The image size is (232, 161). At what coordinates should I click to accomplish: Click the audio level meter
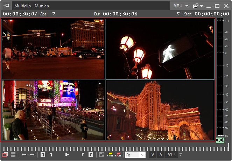(x=220, y=77)
